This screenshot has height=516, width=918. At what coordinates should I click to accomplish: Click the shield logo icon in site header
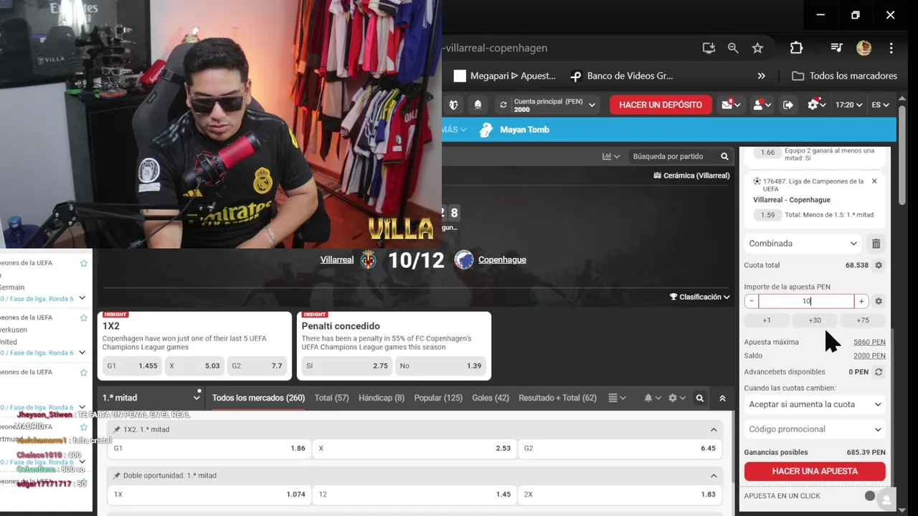[x=453, y=105]
